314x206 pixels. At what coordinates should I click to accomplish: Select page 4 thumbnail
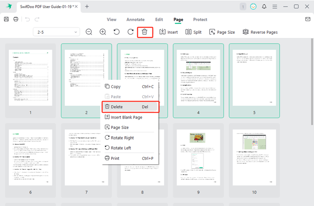pyautogui.click(x=198, y=81)
